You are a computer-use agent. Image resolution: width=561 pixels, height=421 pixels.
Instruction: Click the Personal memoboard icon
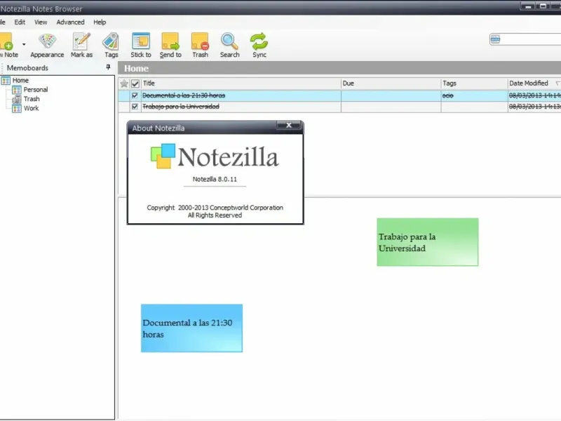16,90
